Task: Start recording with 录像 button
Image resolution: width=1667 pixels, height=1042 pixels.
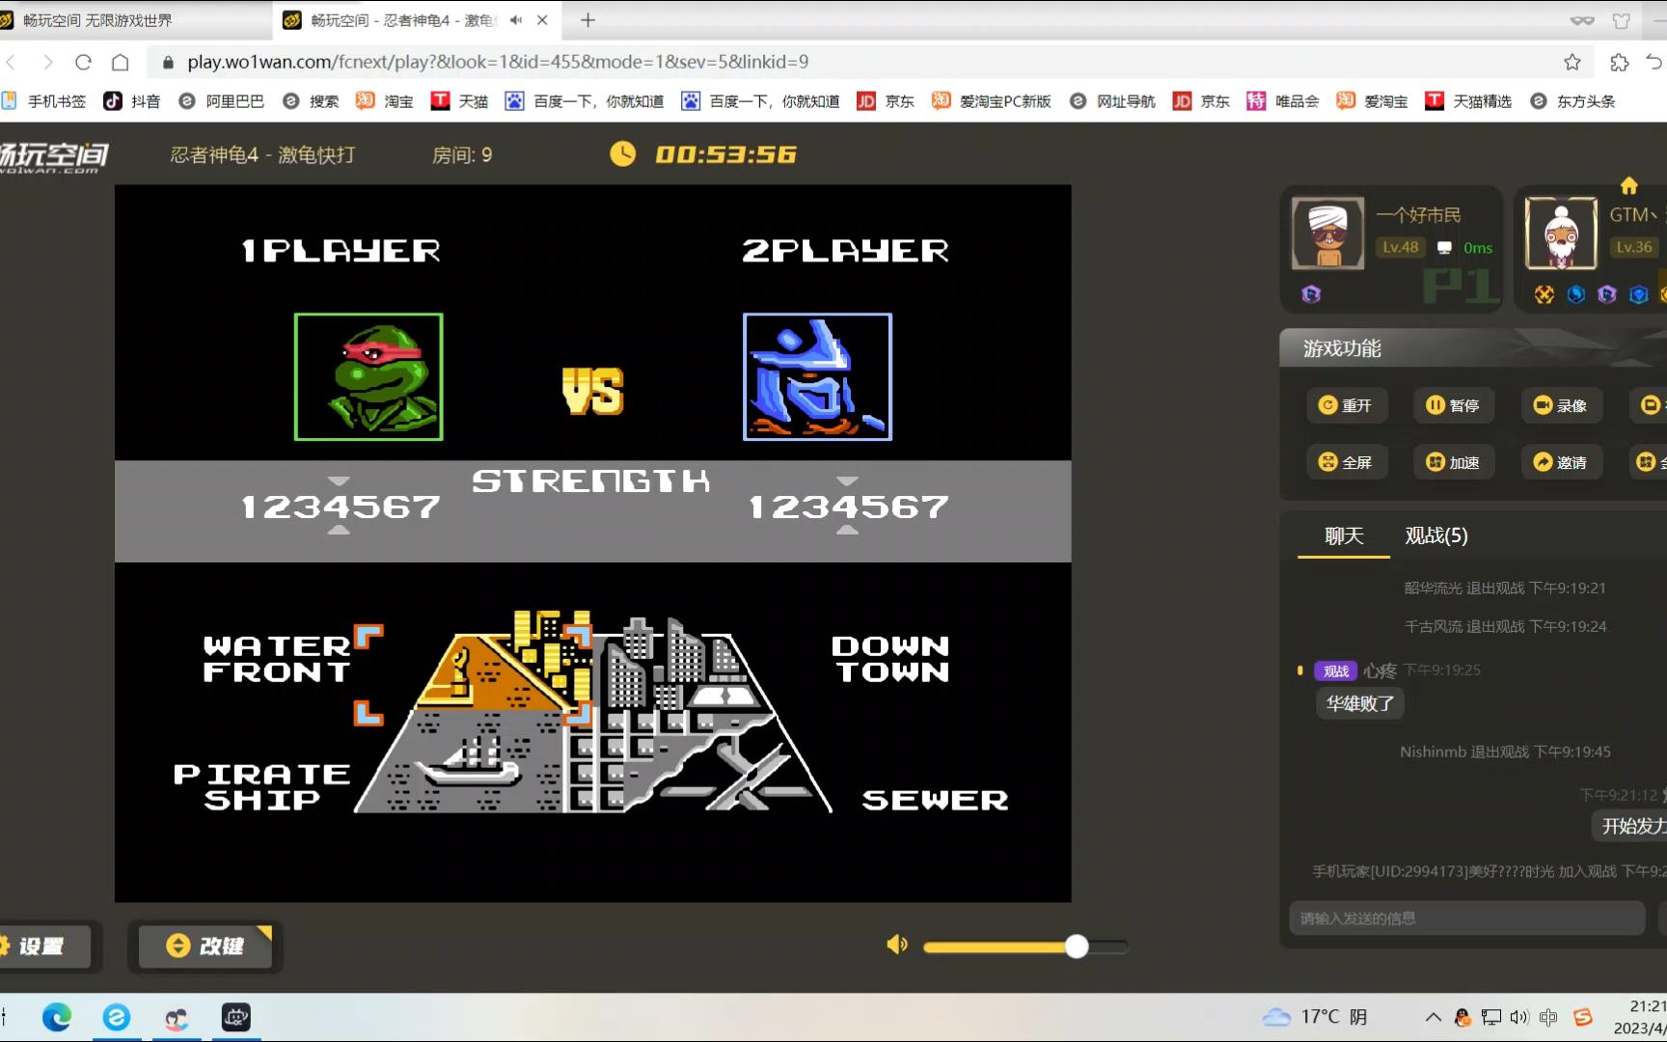Action: [x=1561, y=405]
